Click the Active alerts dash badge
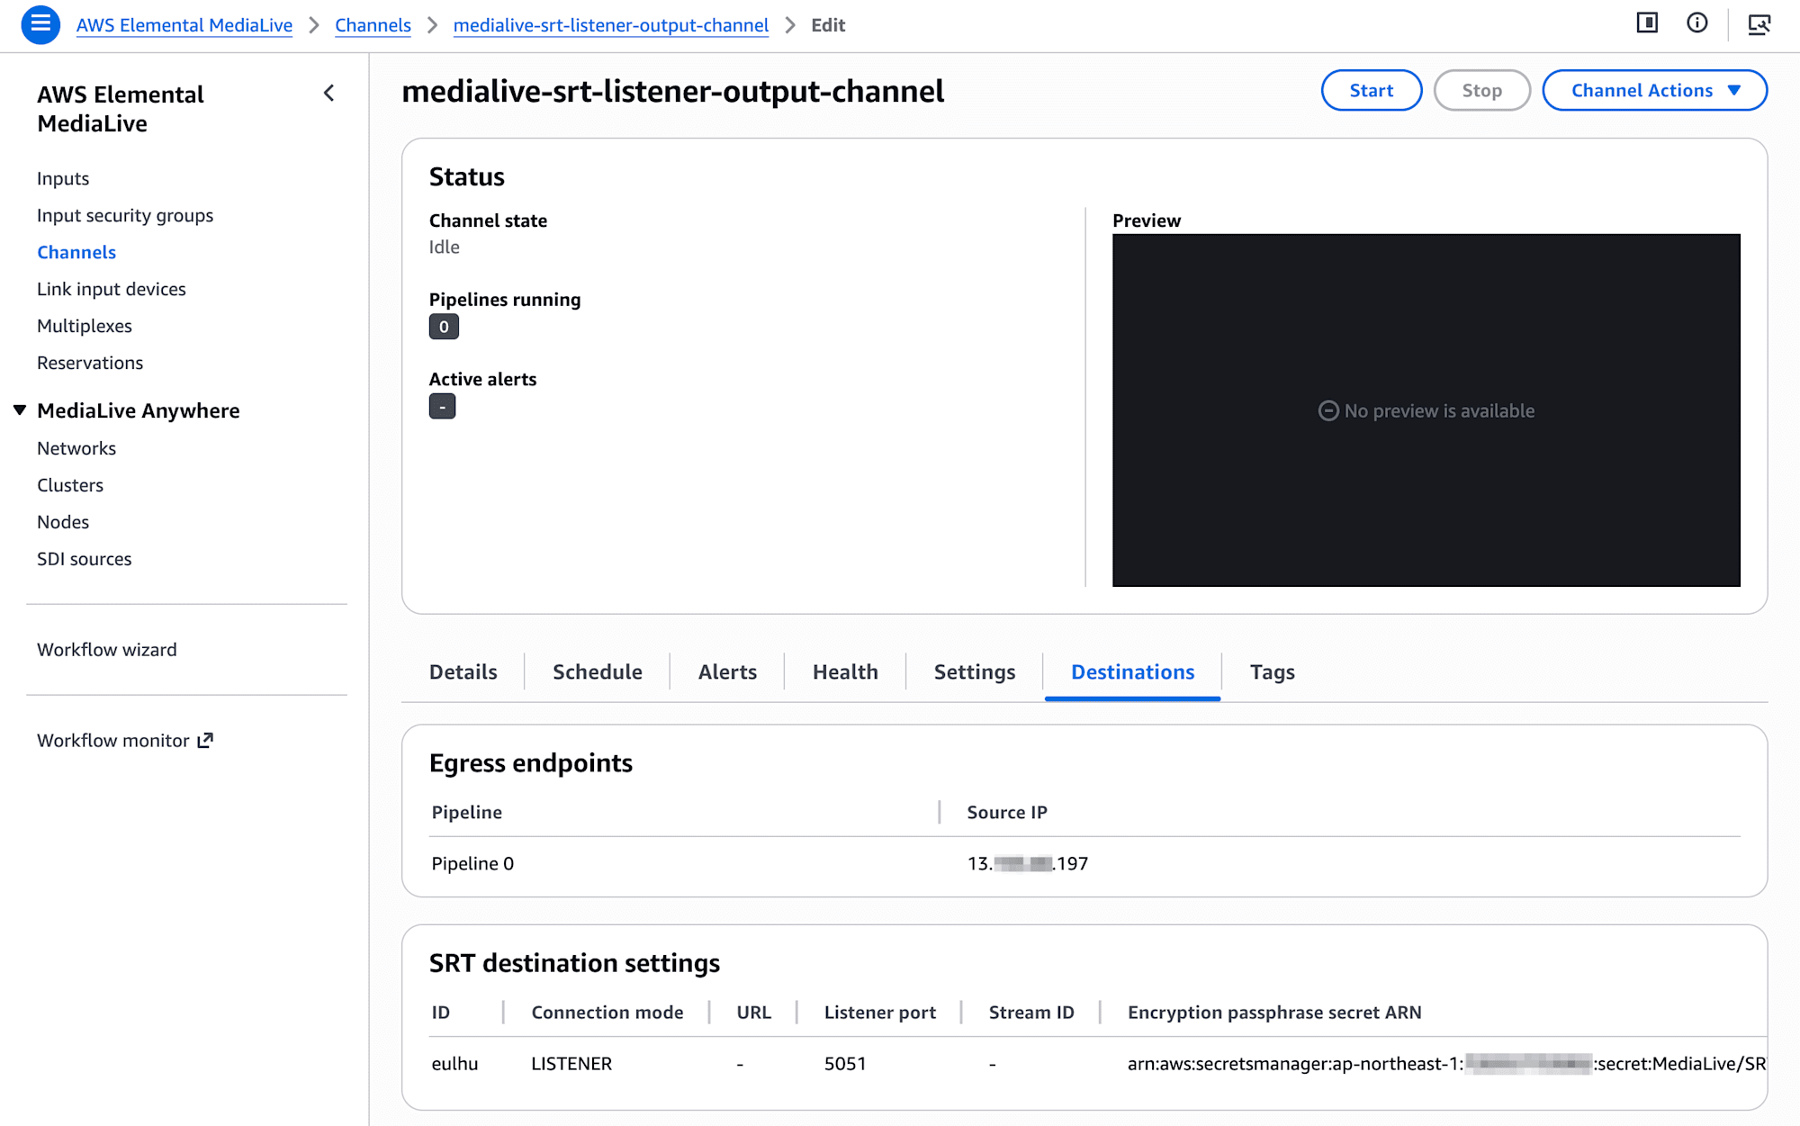This screenshot has width=1800, height=1126. click(442, 407)
